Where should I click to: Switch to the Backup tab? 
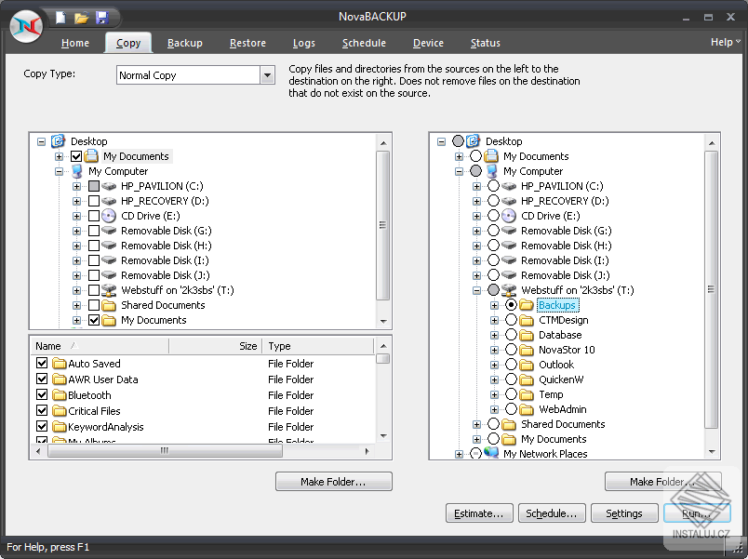(x=185, y=43)
